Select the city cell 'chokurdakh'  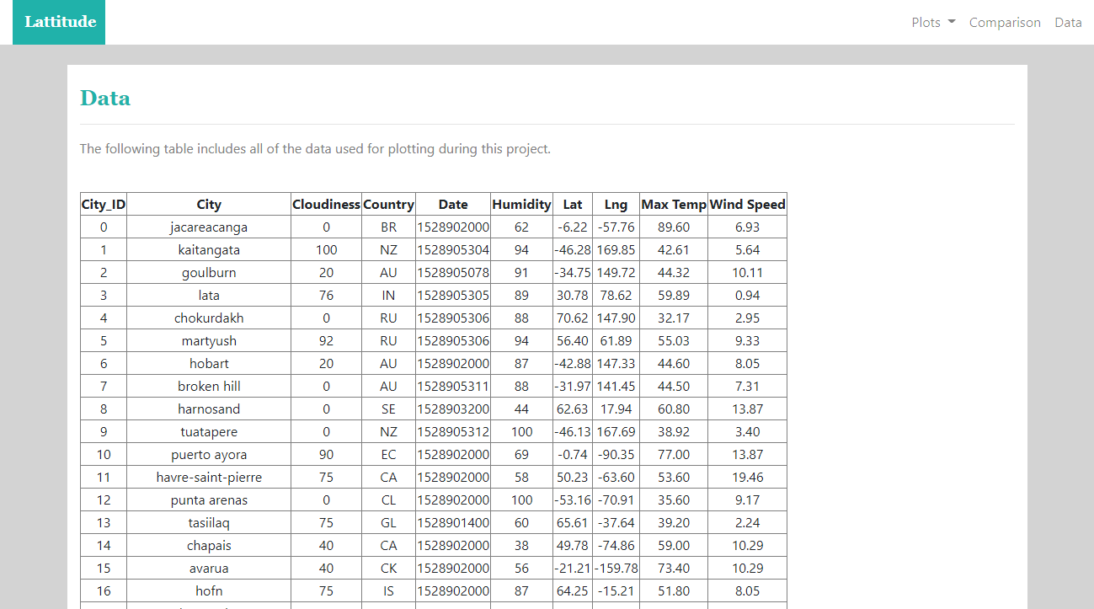click(x=209, y=318)
